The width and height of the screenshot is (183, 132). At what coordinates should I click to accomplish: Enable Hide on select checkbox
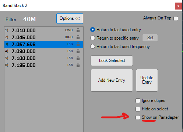click(x=138, y=109)
